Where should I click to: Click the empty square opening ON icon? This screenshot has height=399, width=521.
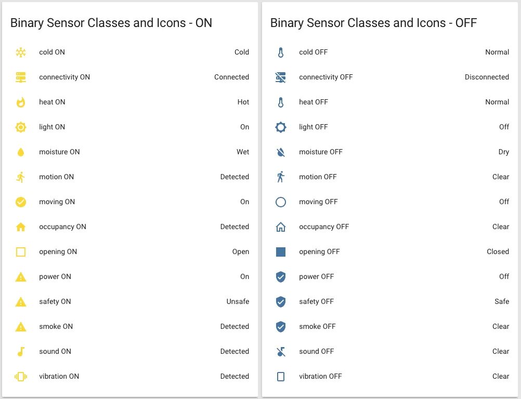pyautogui.click(x=21, y=252)
